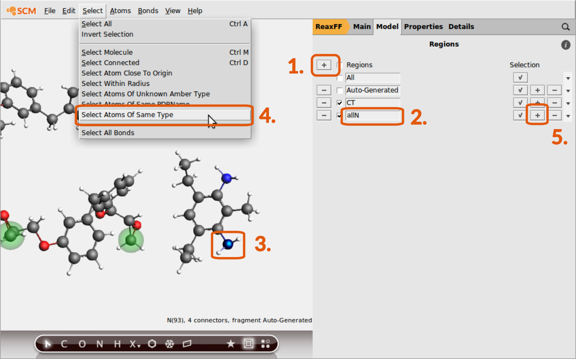Uncheck the CT region checkbox
The height and width of the screenshot is (359, 576).
point(339,103)
